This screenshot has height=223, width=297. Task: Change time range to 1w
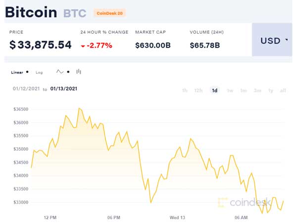(230, 91)
